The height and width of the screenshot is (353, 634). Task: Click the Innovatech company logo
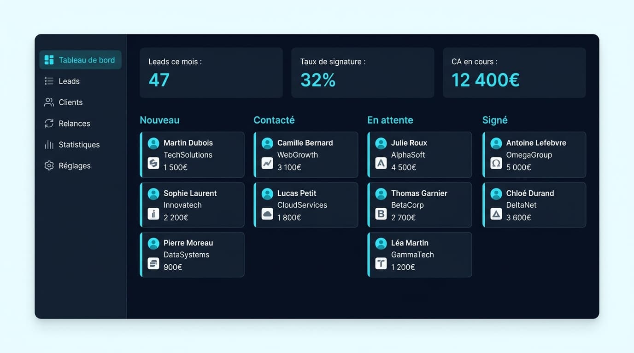(153, 213)
